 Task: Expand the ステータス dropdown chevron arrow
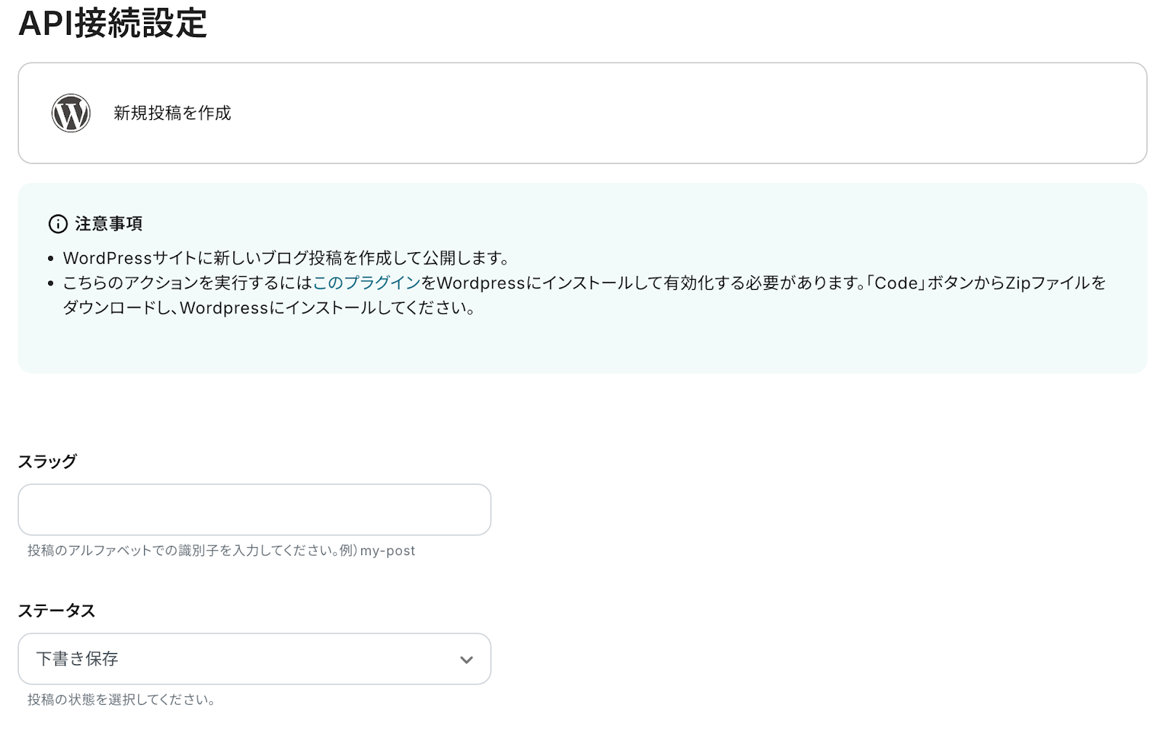tap(466, 659)
